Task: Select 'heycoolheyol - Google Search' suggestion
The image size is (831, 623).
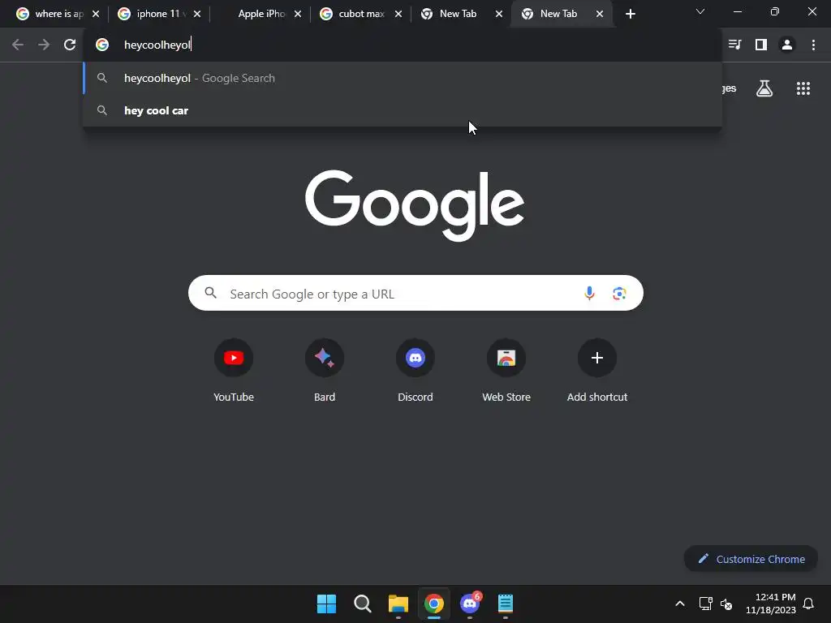Action: [x=403, y=78]
